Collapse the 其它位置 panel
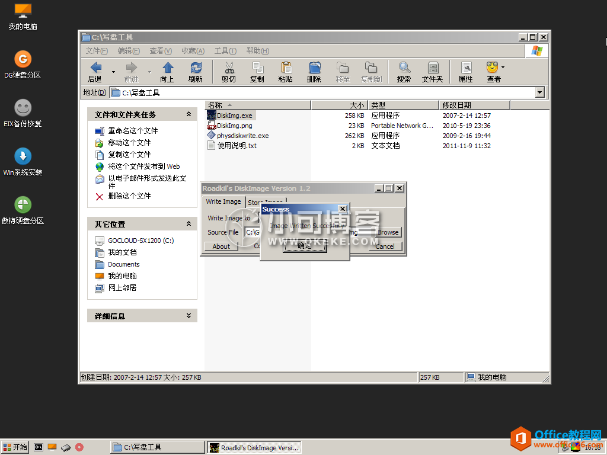This screenshot has height=455, width=607. click(189, 223)
